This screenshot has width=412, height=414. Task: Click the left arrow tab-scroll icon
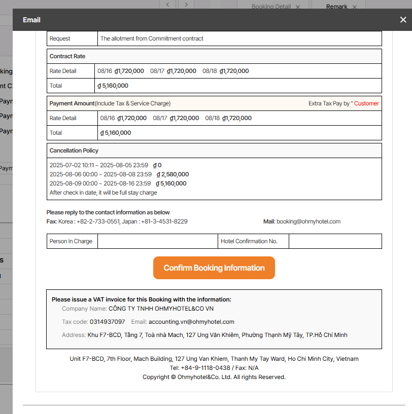click(x=167, y=5)
